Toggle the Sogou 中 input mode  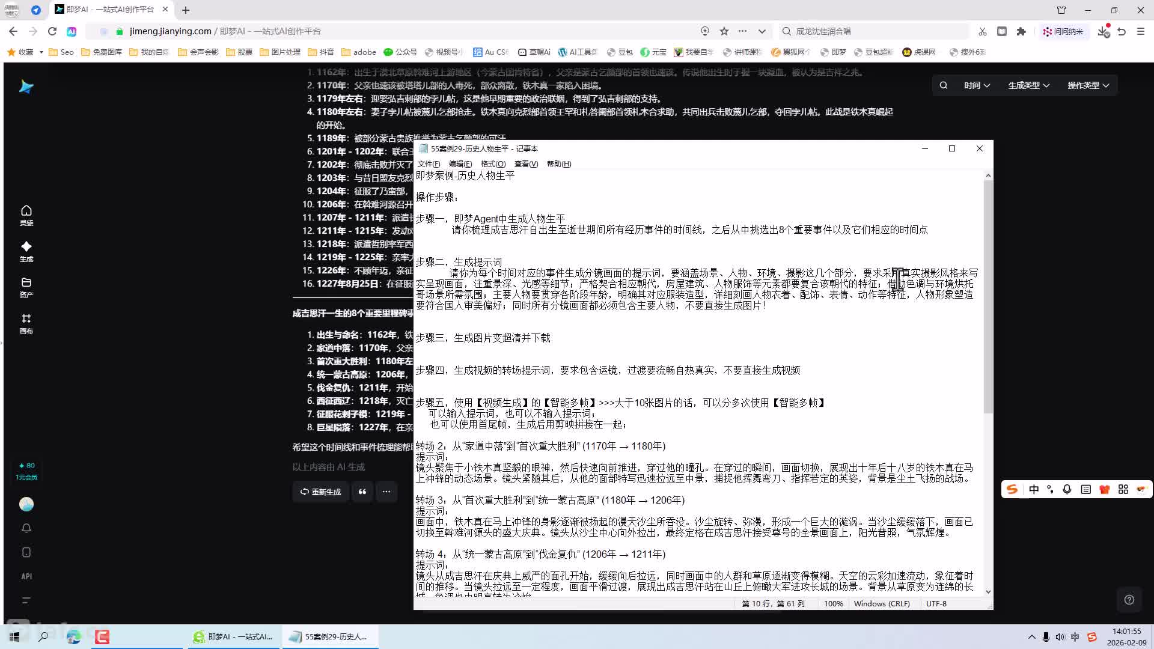[1034, 489]
